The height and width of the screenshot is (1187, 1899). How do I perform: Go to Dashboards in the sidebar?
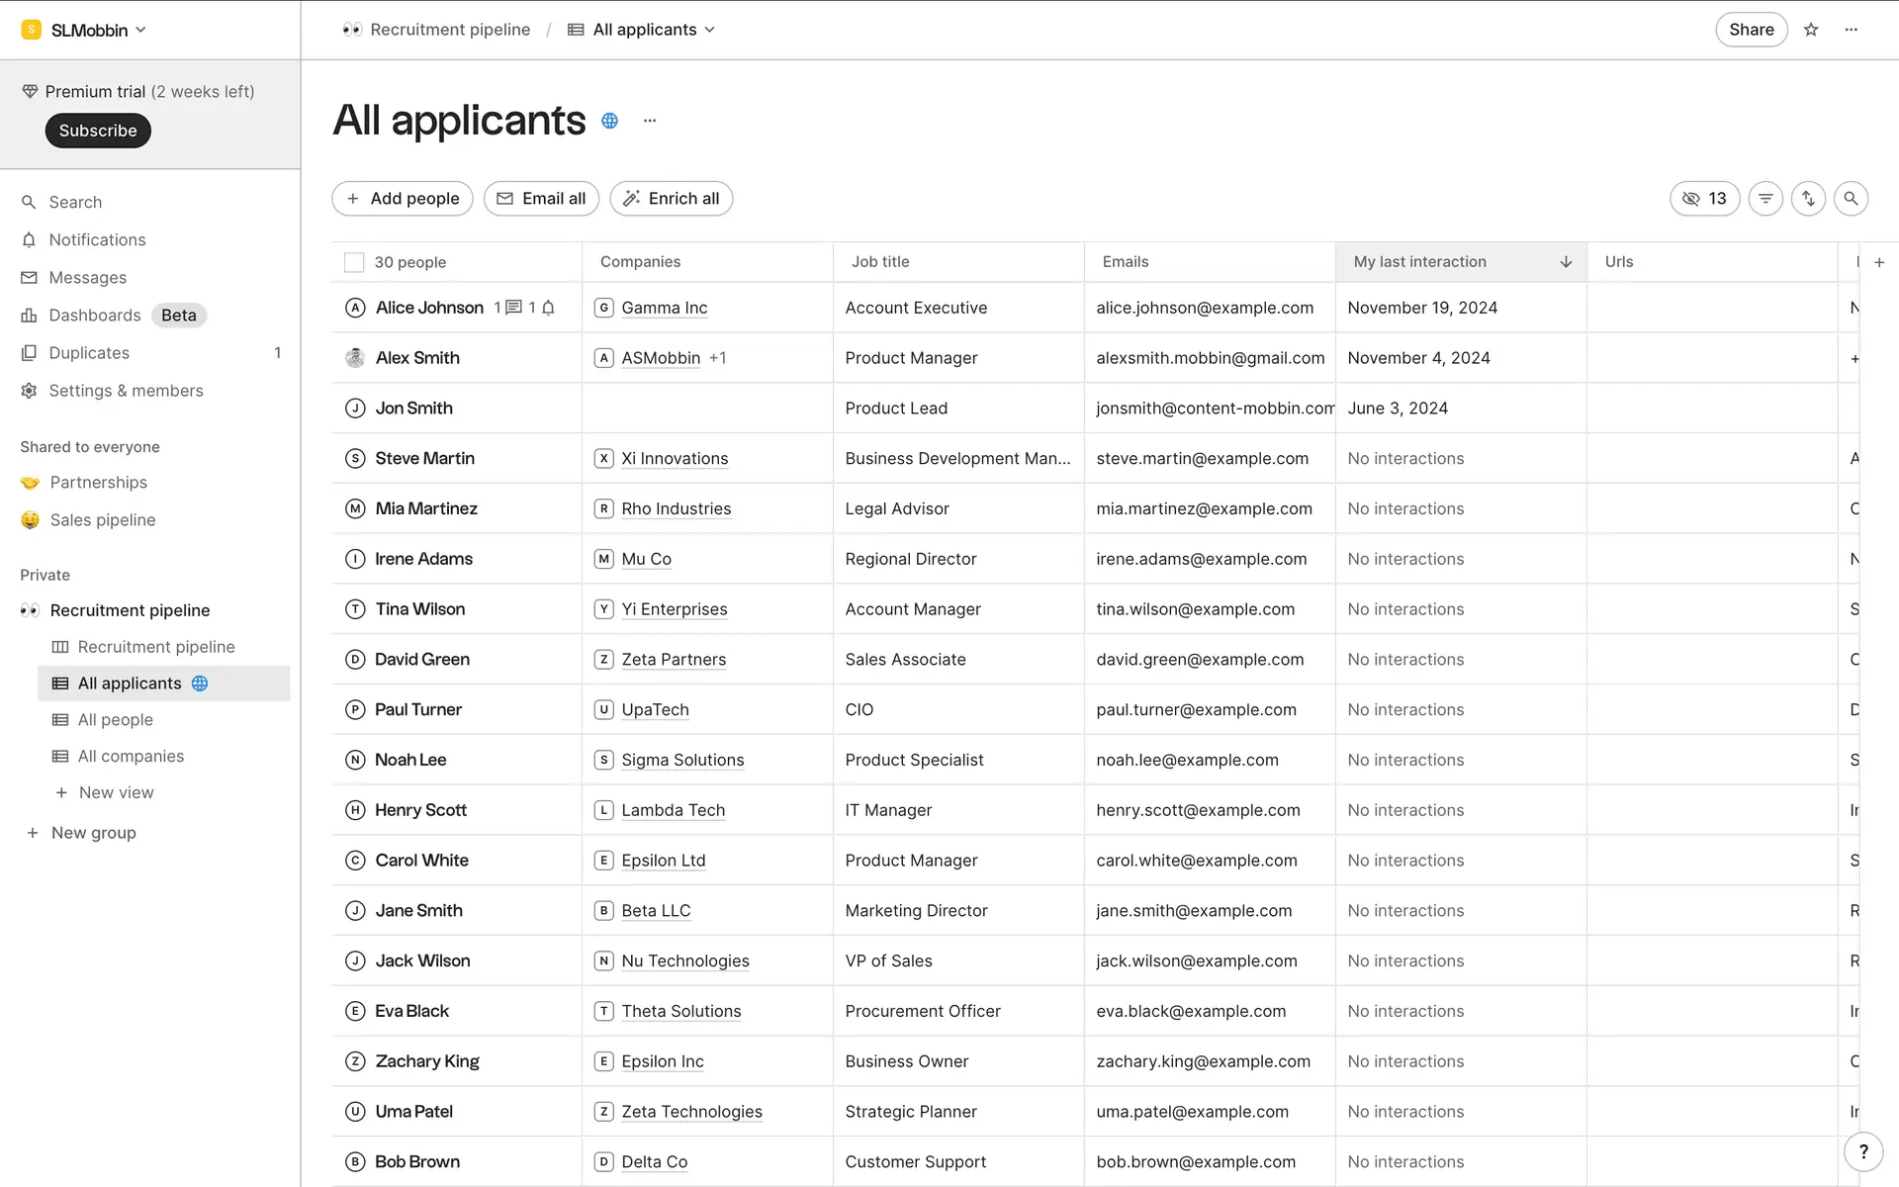point(95,316)
